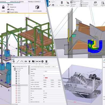Create a New group in Layout Manager
The image size is (105, 105).
tap(33, 62)
